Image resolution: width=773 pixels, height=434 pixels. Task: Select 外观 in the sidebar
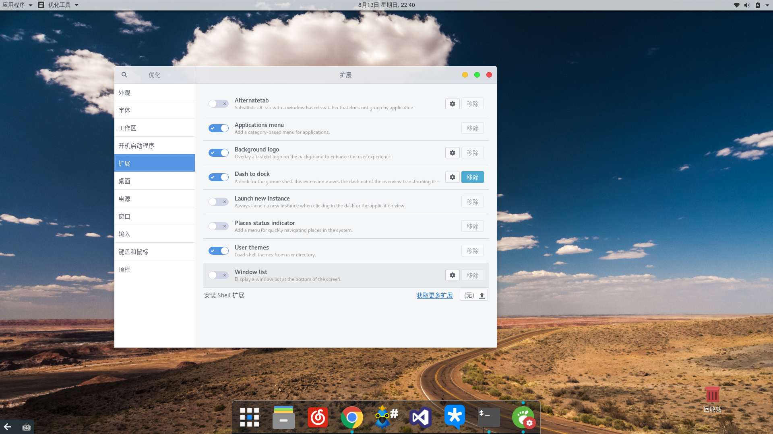coord(155,92)
